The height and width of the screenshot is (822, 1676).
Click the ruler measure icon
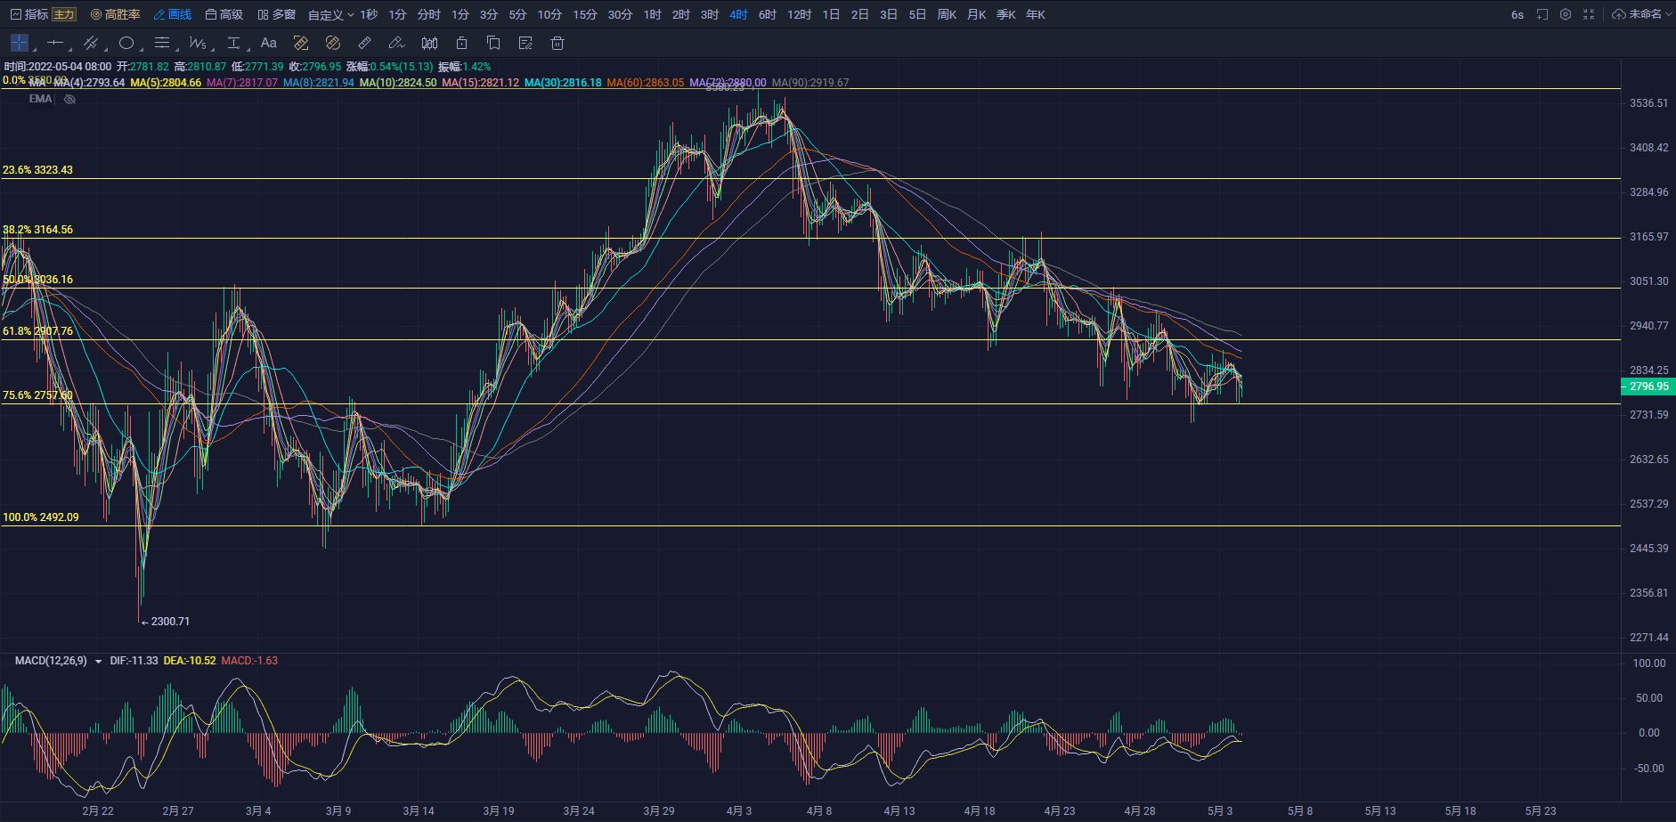[x=364, y=43]
